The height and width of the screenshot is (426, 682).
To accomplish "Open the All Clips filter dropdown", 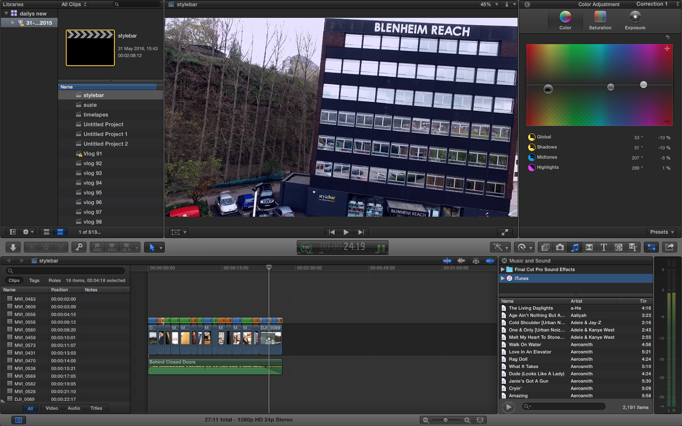I will tap(74, 4).
